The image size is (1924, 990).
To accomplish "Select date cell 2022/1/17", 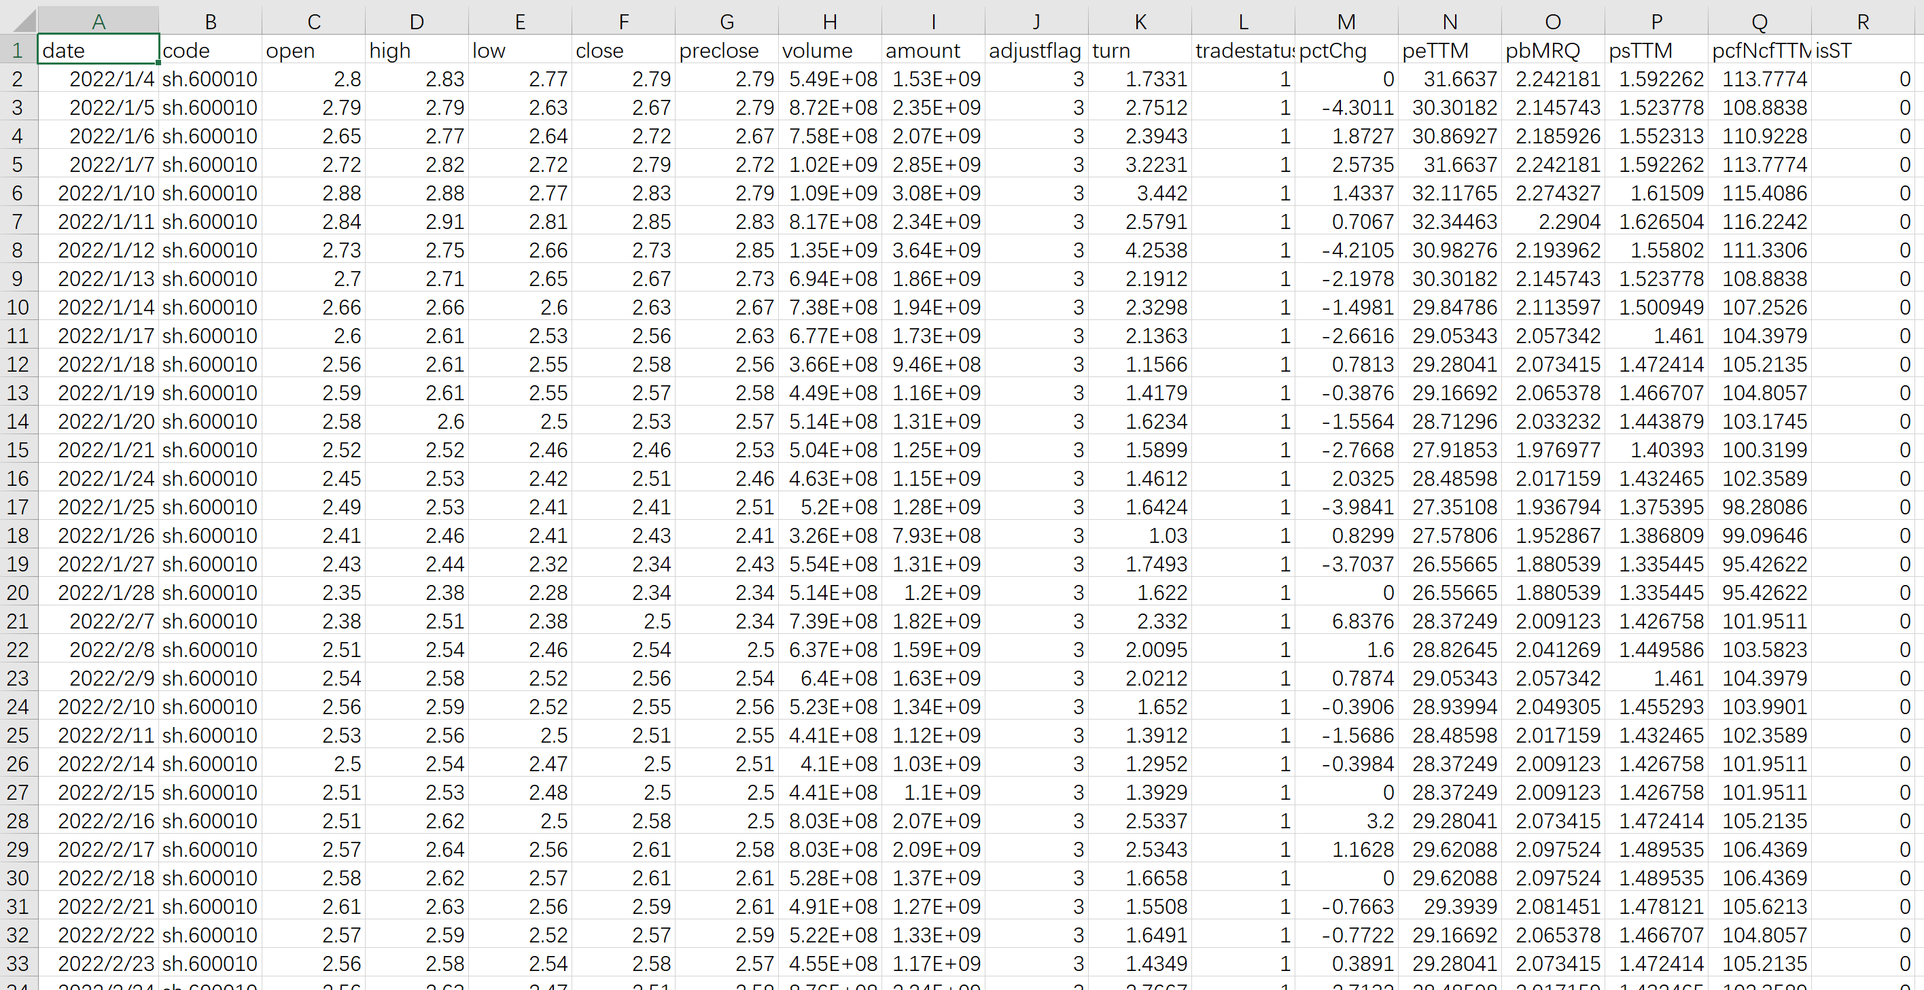I will (98, 335).
